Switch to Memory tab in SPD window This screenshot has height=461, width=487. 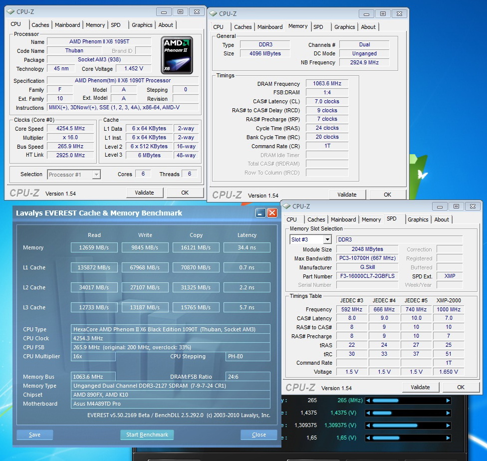point(371,220)
